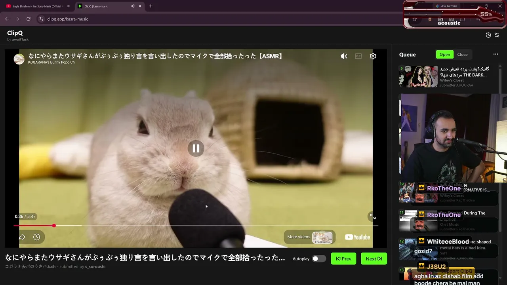Reload the clipq.app page
The image size is (507, 285).
click(29, 19)
